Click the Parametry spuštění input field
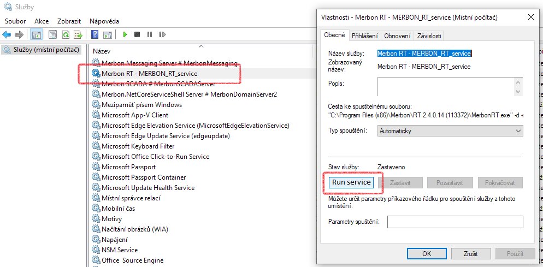 (x=455, y=222)
